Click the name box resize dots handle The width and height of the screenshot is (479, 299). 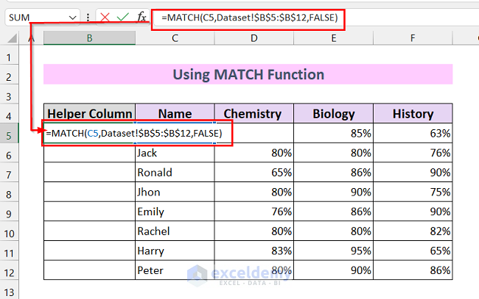(x=88, y=16)
